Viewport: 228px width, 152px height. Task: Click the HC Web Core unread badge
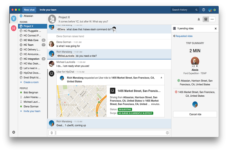(x=44, y=40)
